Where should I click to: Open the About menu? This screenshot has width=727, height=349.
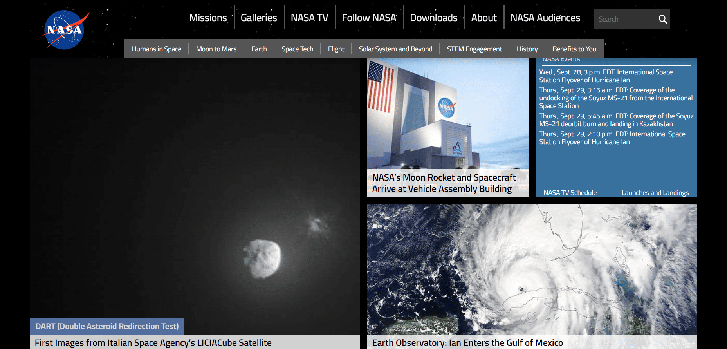[x=484, y=18]
